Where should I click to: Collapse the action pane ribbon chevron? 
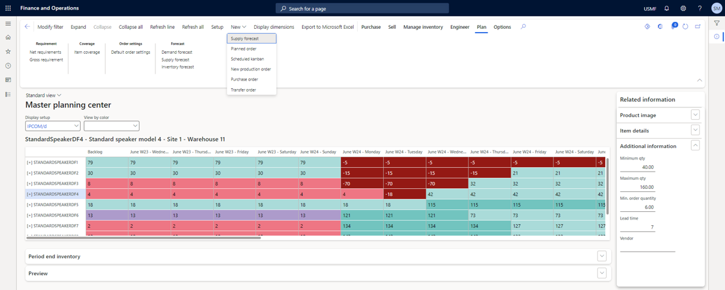699,81
